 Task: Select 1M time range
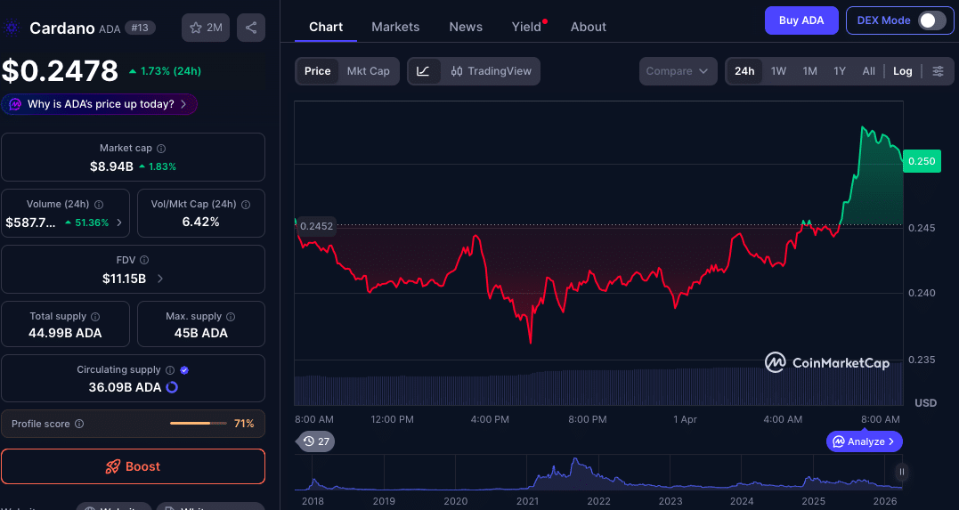(809, 71)
